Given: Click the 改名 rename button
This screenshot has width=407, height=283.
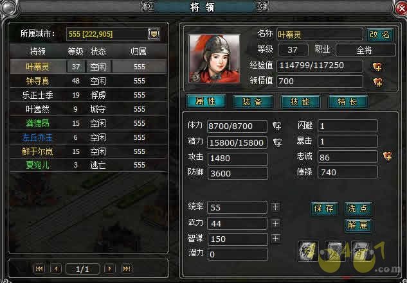Looking at the screenshot, I should coord(380,34).
